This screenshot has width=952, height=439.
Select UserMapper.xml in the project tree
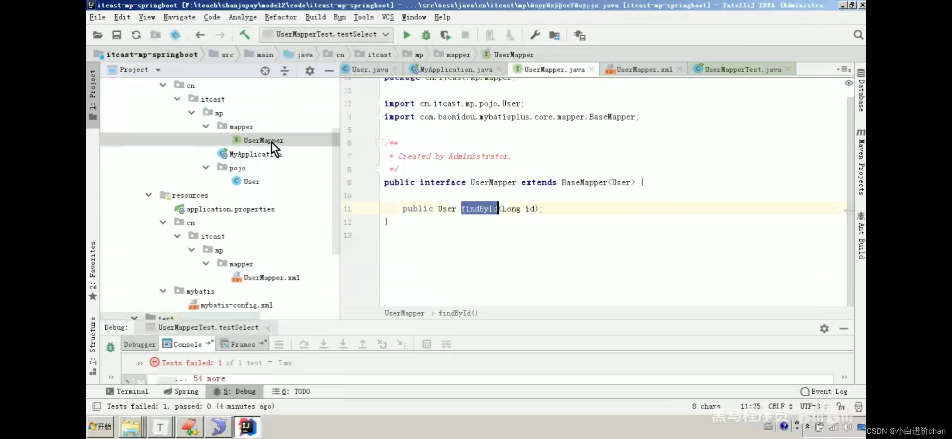[x=266, y=278]
